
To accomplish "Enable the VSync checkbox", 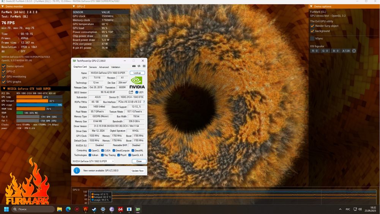I will (312, 38).
